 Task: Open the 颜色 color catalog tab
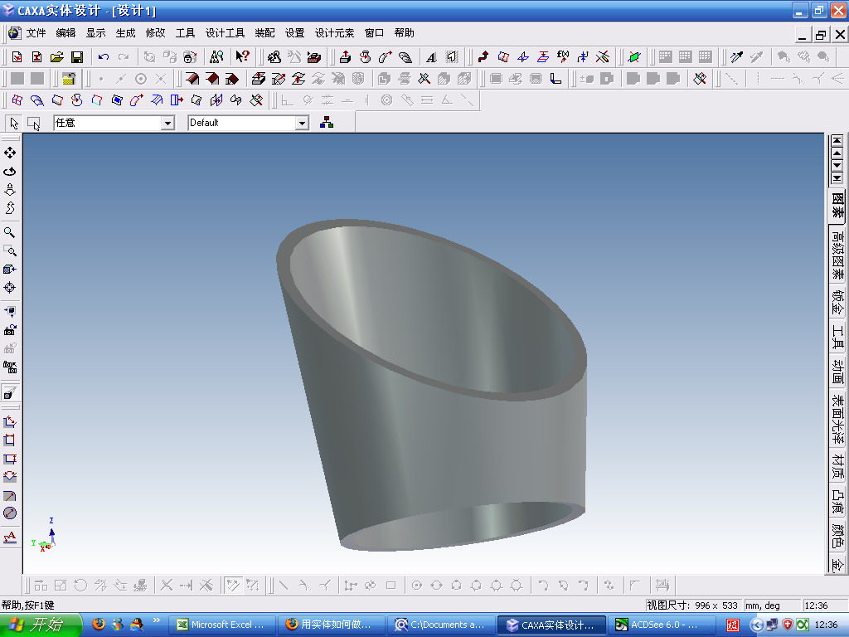[837, 536]
